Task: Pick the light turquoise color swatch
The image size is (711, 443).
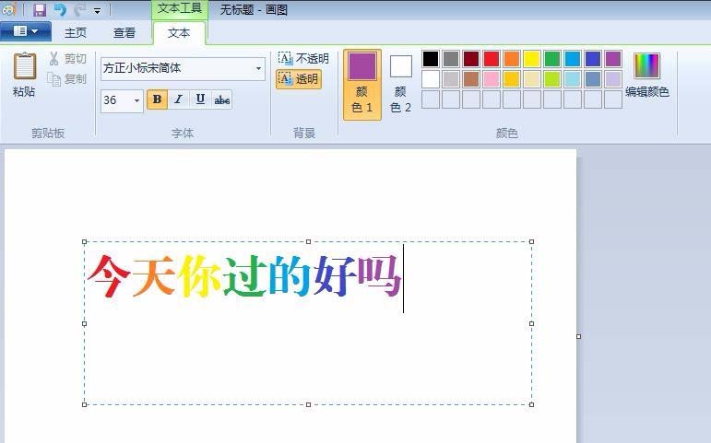Action: 573,79
